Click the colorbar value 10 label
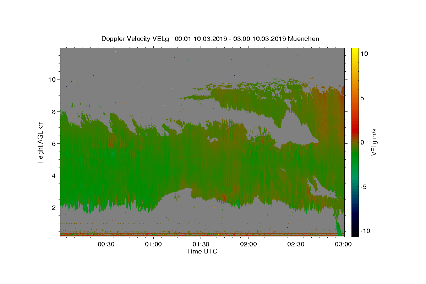Screen dimensions: 426x284 coord(364,53)
